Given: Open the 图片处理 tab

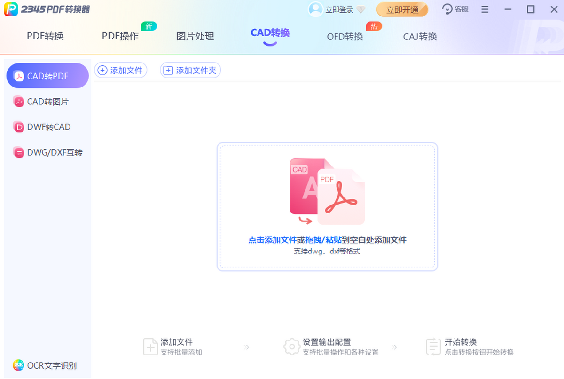Looking at the screenshot, I should pyautogui.click(x=195, y=36).
